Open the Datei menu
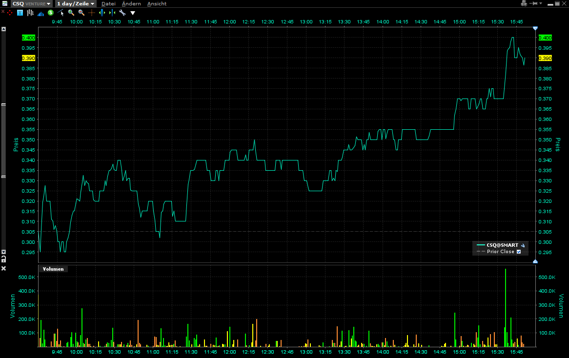The width and height of the screenshot is (569, 358). tap(108, 3)
